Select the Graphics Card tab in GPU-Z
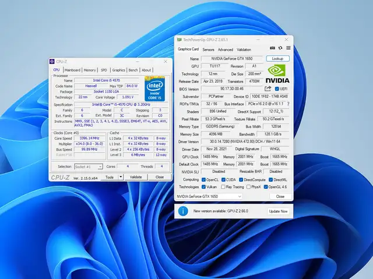The width and height of the screenshot is (373, 279). (x=188, y=49)
